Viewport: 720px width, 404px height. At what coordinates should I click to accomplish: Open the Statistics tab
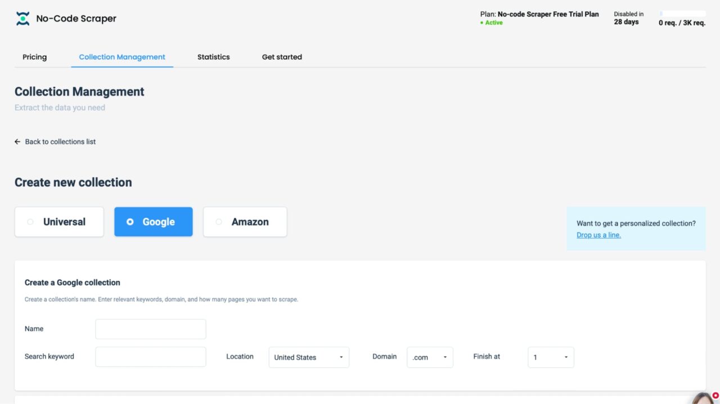214,57
